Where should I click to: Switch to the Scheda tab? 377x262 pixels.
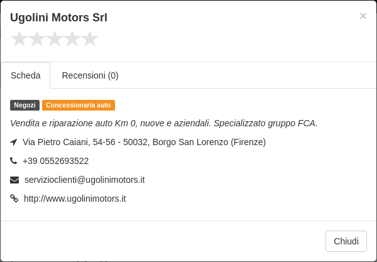[x=26, y=75]
